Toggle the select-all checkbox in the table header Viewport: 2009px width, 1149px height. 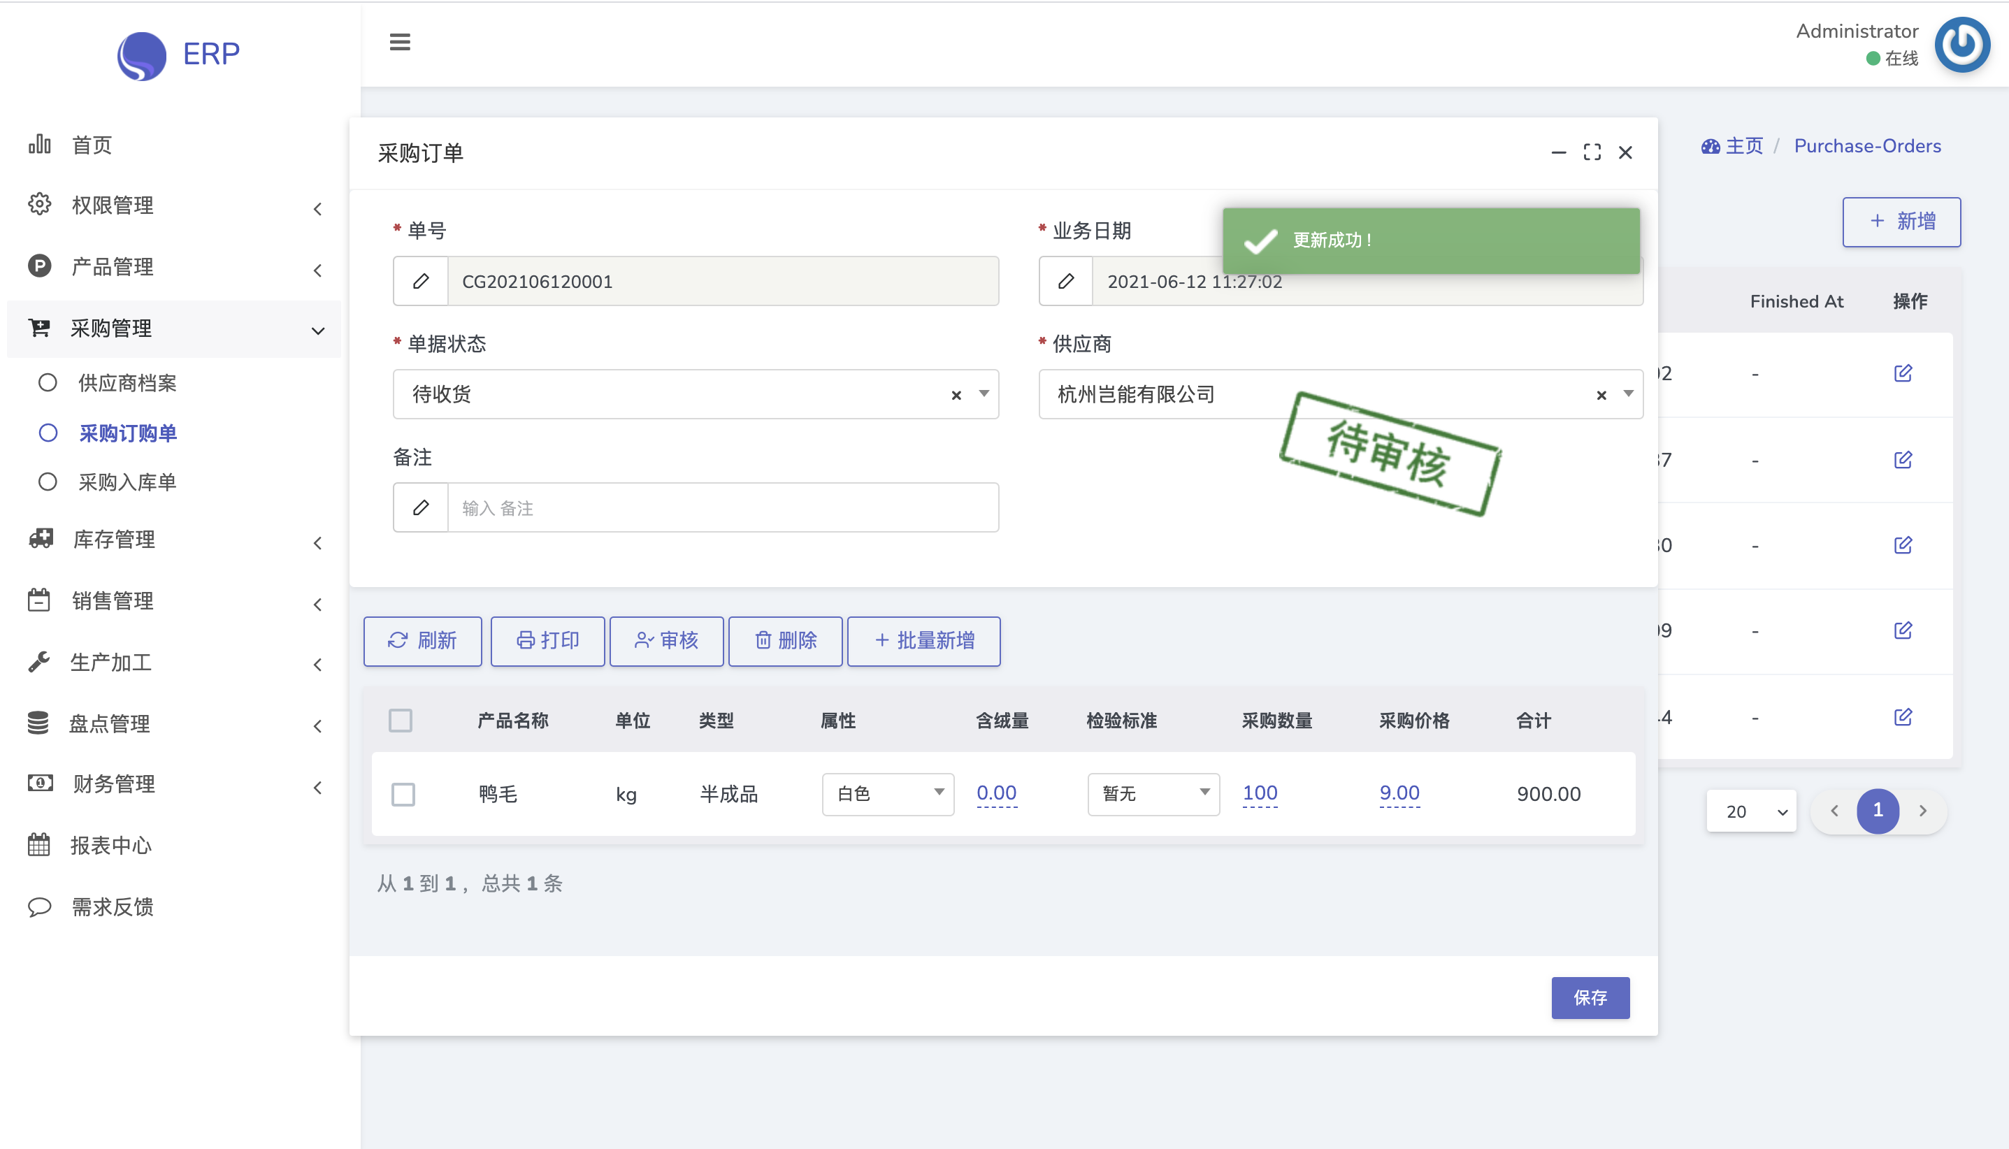pyautogui.click(x=401, y=721)
